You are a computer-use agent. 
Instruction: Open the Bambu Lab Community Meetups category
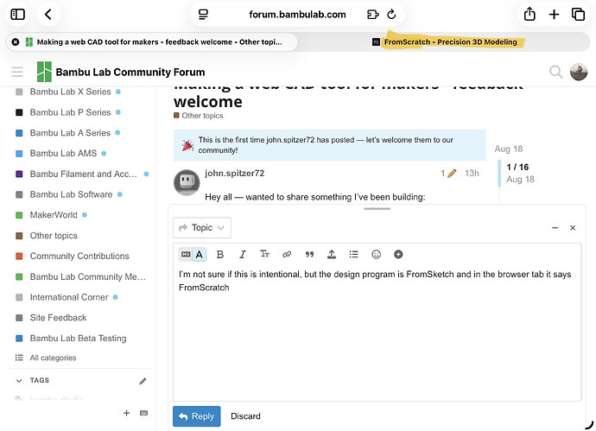point(88,276)
